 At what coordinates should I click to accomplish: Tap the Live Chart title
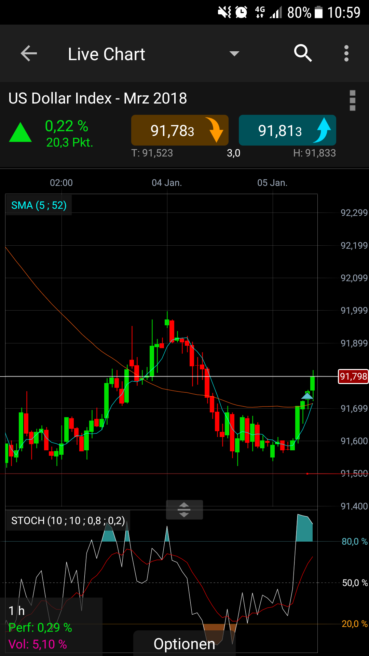pyautogui.click(x=107, y=54)
